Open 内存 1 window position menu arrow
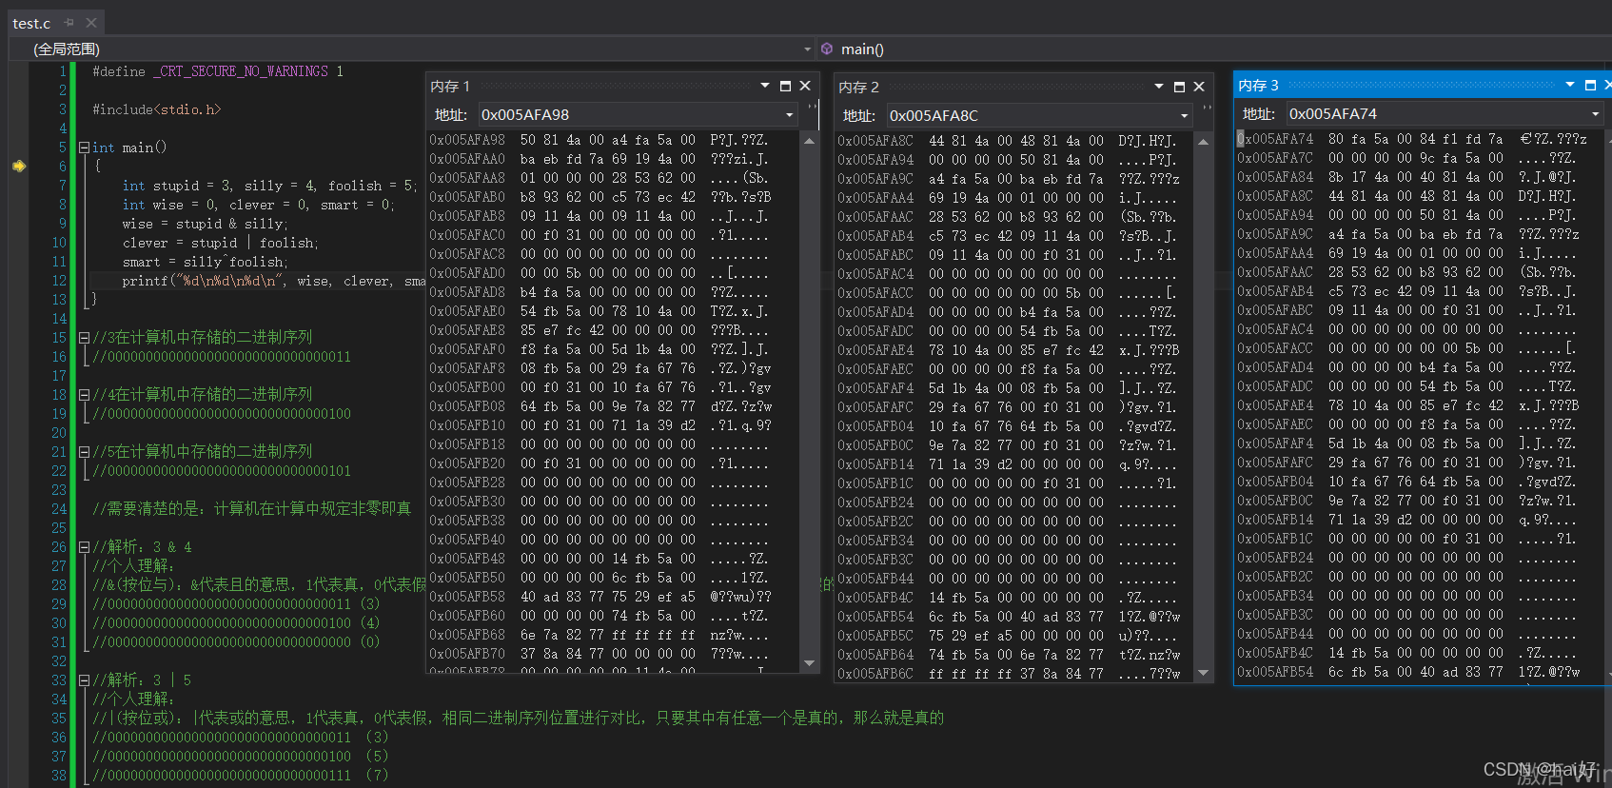Screen dimensions: 1612x788 tap(765, 86)
